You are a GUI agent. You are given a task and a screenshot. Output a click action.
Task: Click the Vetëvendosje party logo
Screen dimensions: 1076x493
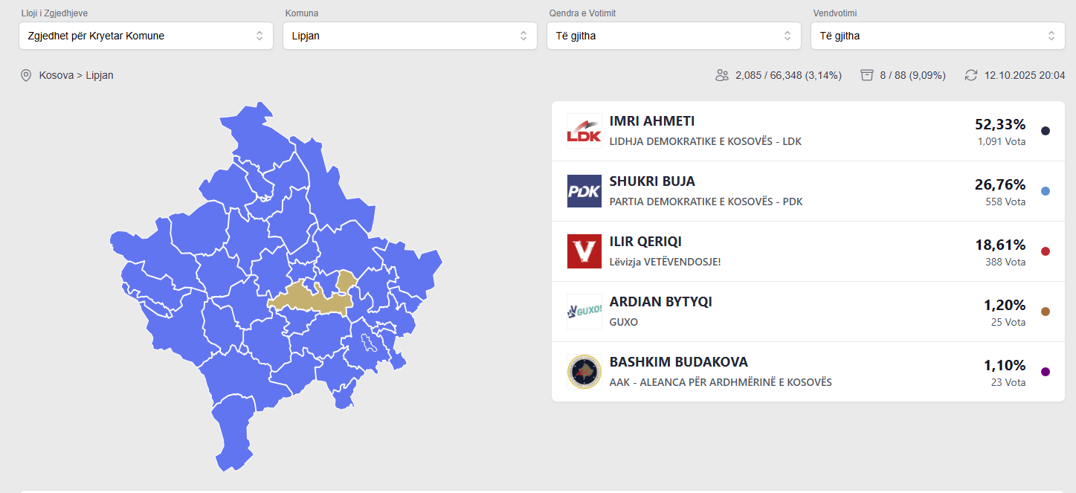(584, 251)
